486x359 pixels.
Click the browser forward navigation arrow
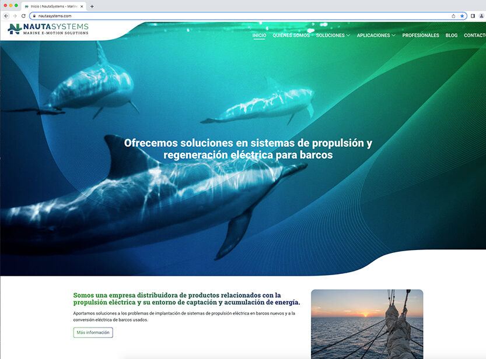coord(16,17)
